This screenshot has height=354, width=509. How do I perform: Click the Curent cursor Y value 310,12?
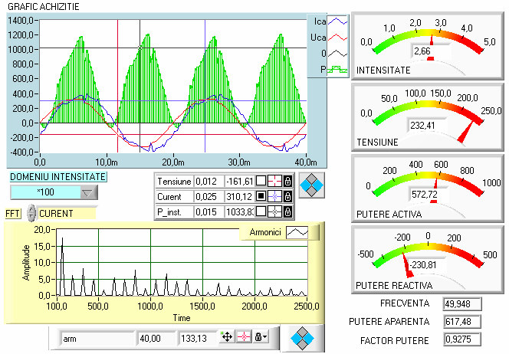coord(240,197)
